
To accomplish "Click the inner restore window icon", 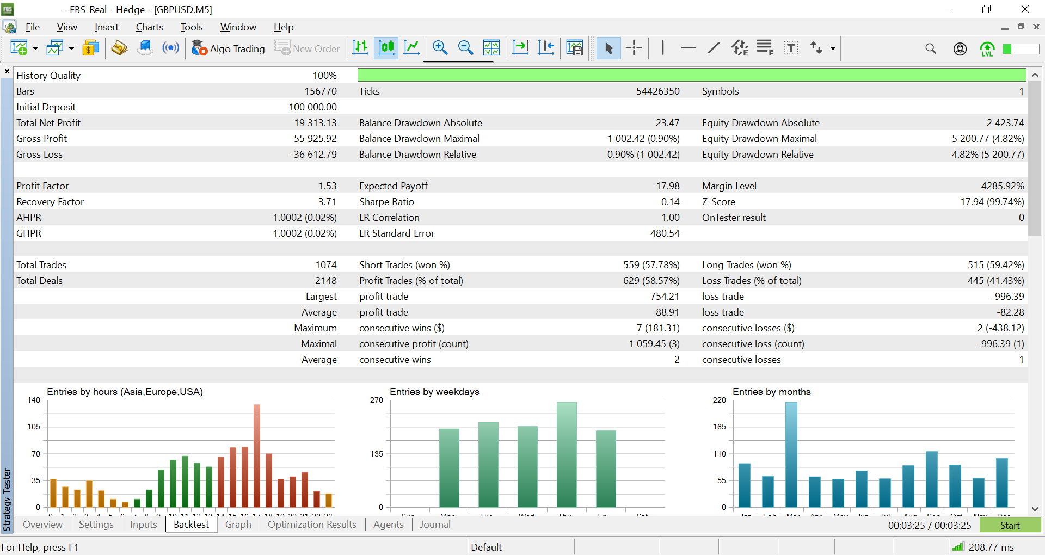I will [x=1021, y=27].
